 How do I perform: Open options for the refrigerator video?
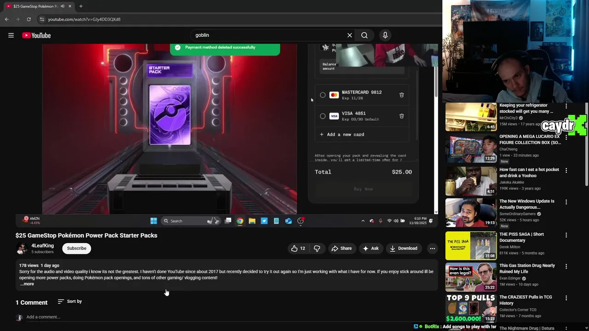pyautogui.click(x=566, y=106)
